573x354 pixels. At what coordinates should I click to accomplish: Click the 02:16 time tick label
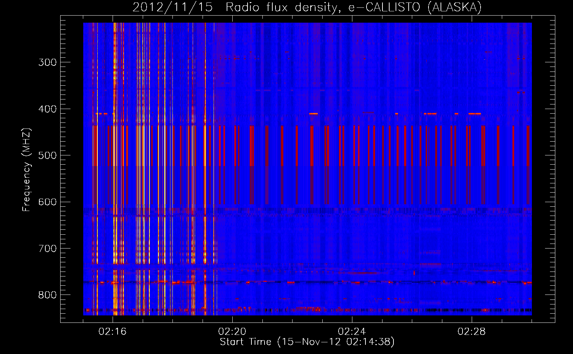click(112, 332)
